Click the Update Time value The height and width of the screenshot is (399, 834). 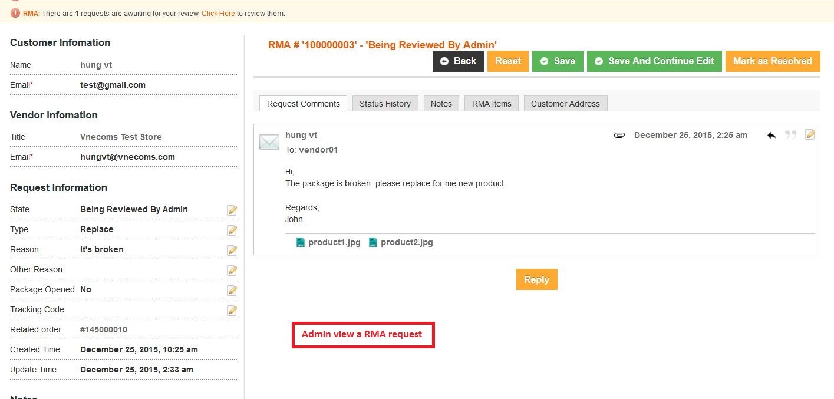137,370
